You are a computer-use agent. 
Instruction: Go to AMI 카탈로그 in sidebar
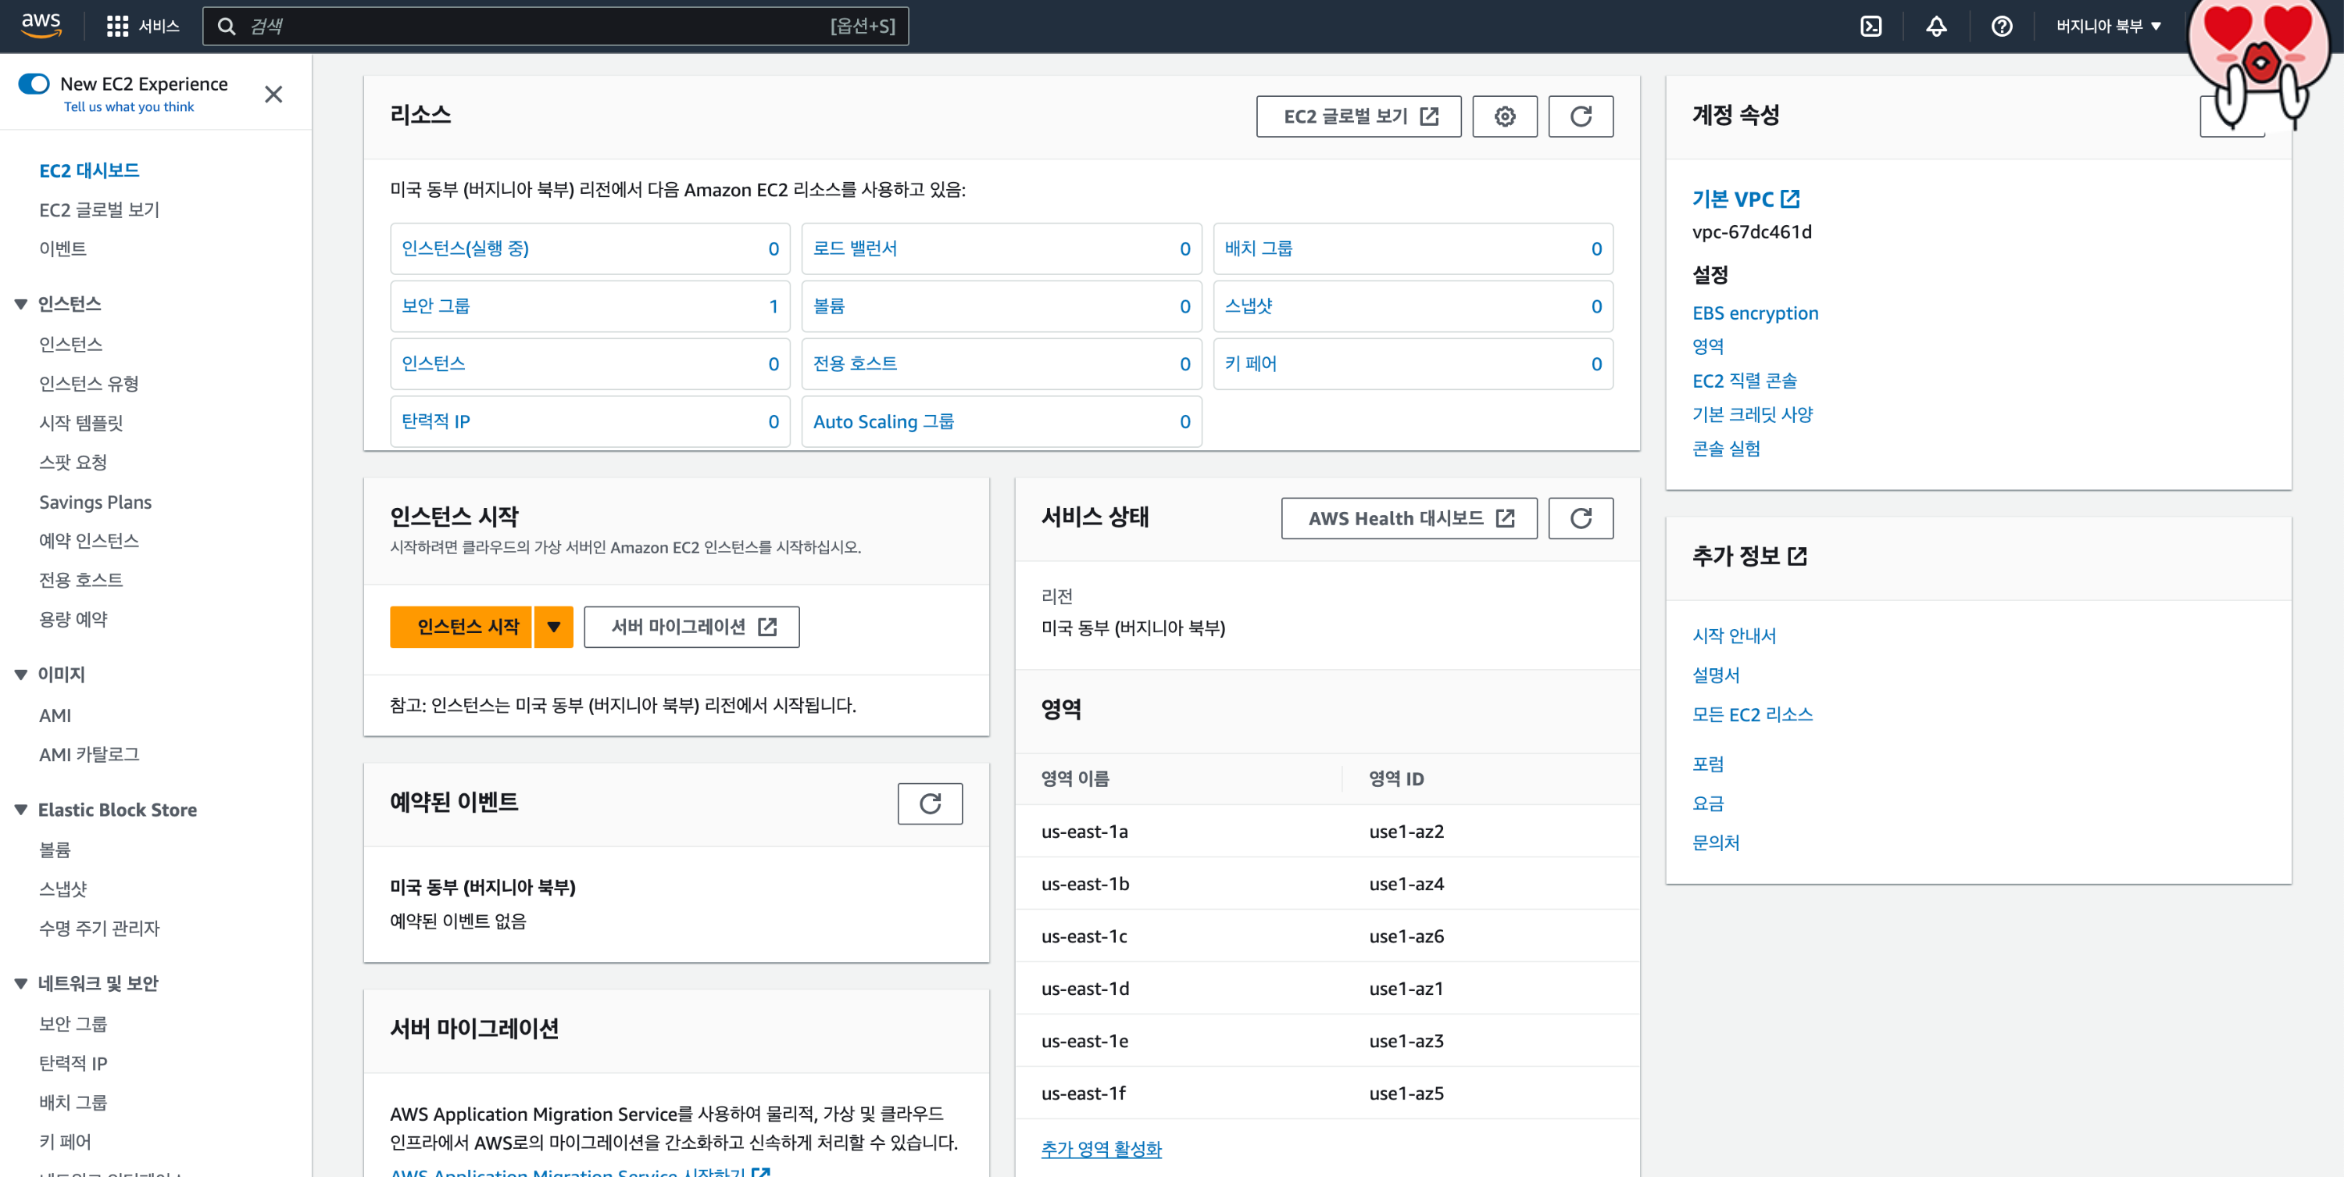coord(89,753)
